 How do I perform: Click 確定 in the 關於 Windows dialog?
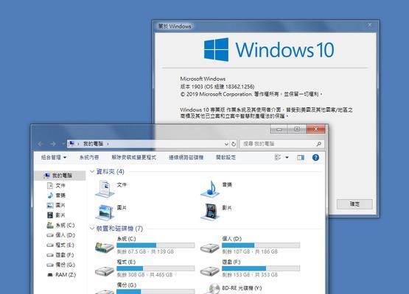pos(354,204)
